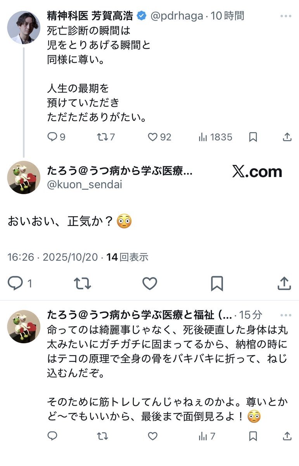Image resolution: width=299 pixels, height=466 pixels.
Task: Retweet the 死亡診断 tweet by @pdrhaga
Action: click(102, 137)
